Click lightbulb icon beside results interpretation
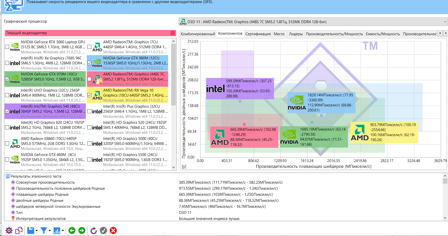448x236 pixels. [x=13, y=218]
